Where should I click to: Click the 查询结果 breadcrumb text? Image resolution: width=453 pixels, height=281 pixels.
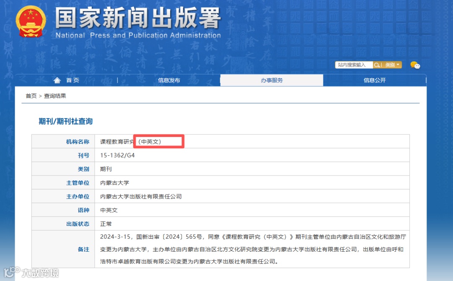[55, 96]
